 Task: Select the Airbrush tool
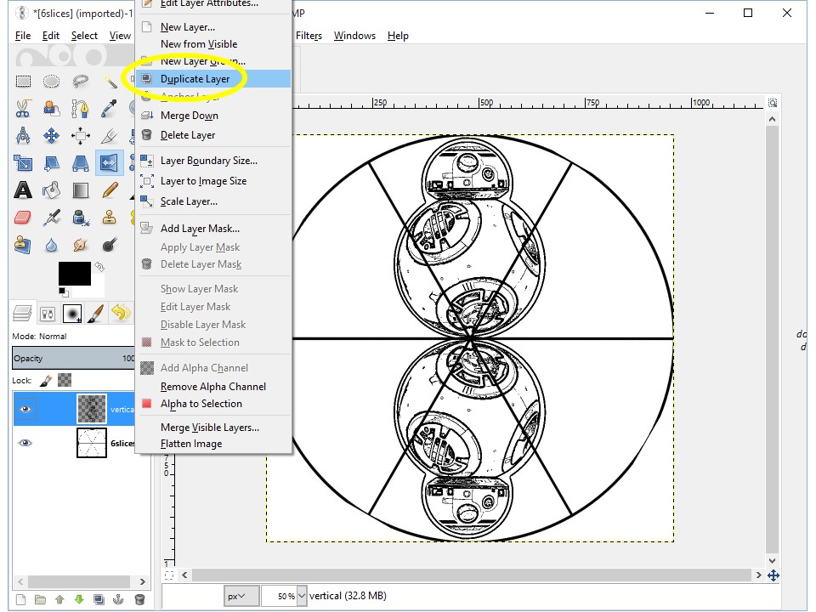(x=51, y=218)
